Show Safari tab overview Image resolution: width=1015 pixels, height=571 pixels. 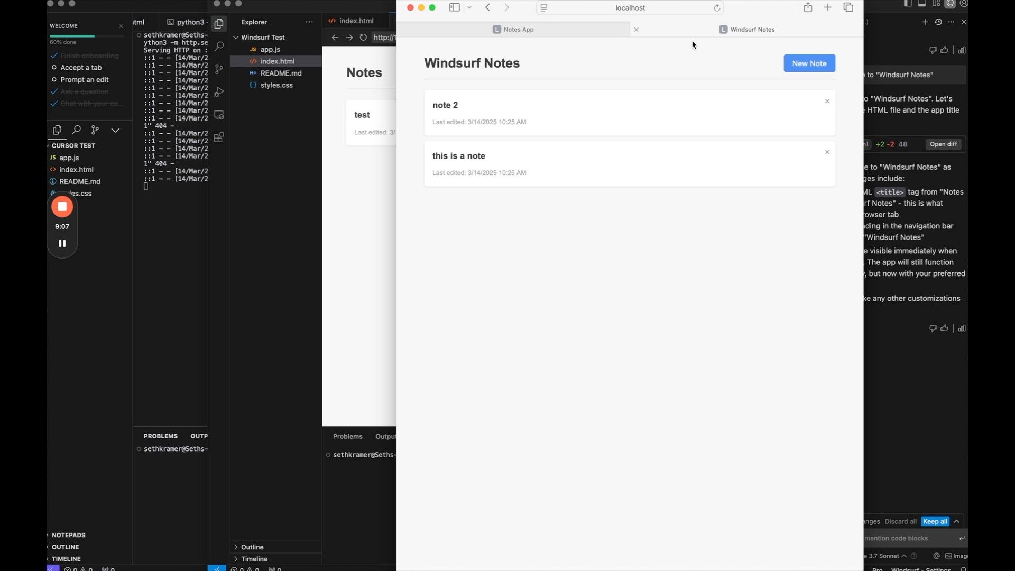tap(848, 7)
